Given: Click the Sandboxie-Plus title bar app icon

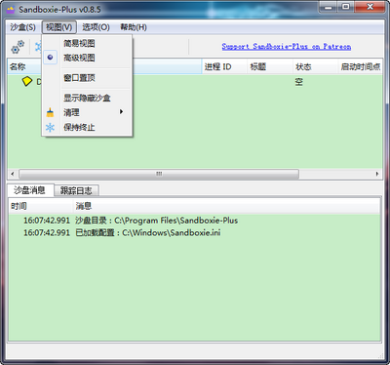Looking at the screenshot, I should tap(11, 10).
